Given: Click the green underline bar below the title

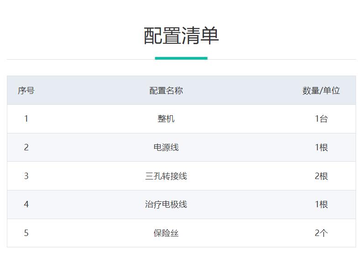Looking at the screenshot, I should (181, 58).
